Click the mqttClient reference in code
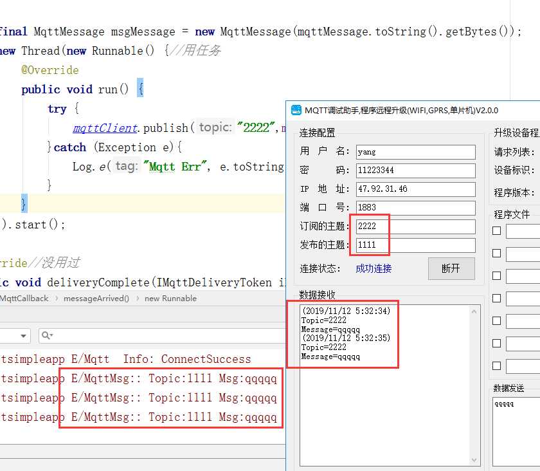 point(105,128)
